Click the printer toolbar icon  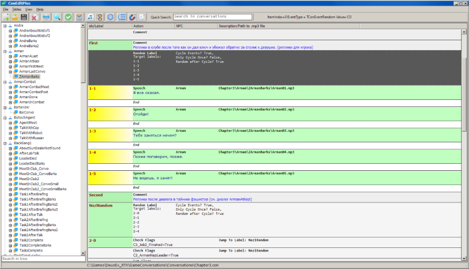pos(46,17)
